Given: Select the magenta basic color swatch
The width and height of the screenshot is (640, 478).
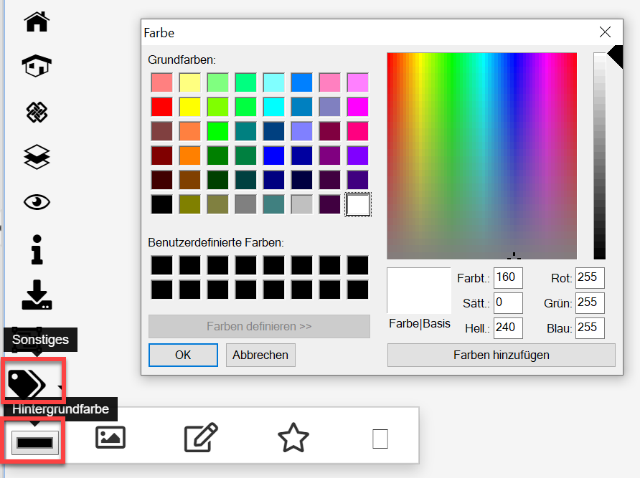Looking at the screenshot, I should point(357,107).
